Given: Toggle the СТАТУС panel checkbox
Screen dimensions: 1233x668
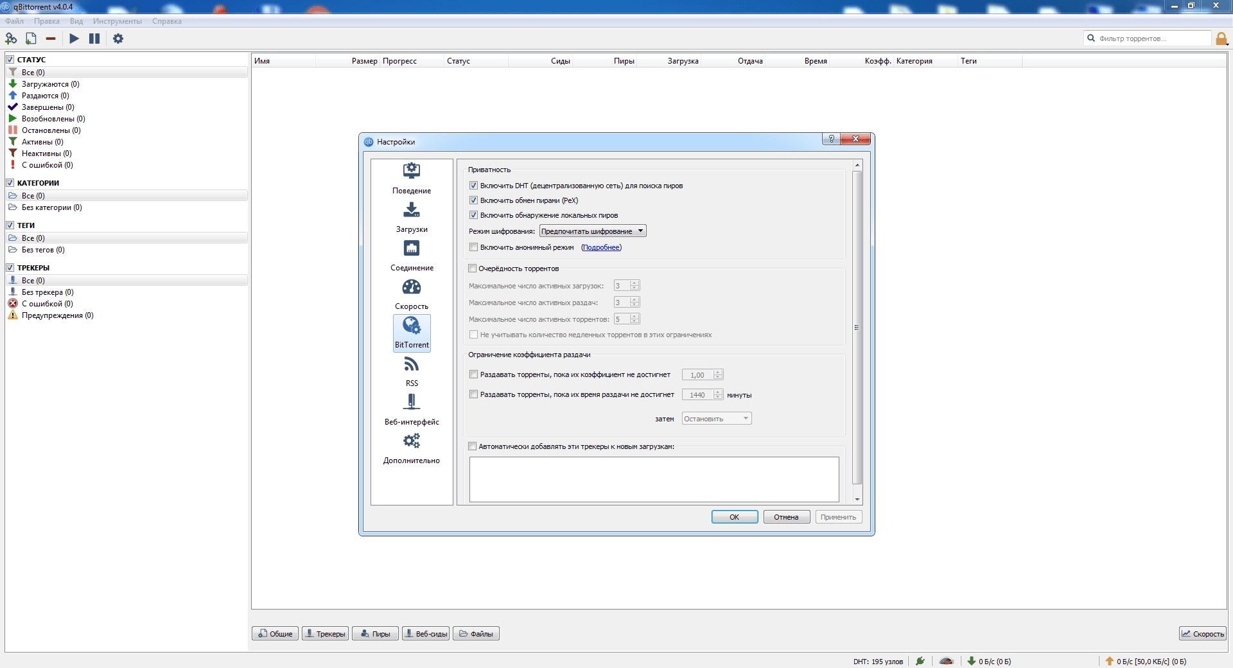Looking at the screenshot, I should tap(10, 59).
